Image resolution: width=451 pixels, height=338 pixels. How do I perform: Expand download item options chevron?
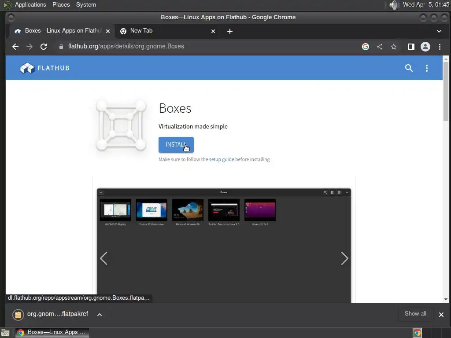coord(100,314)
